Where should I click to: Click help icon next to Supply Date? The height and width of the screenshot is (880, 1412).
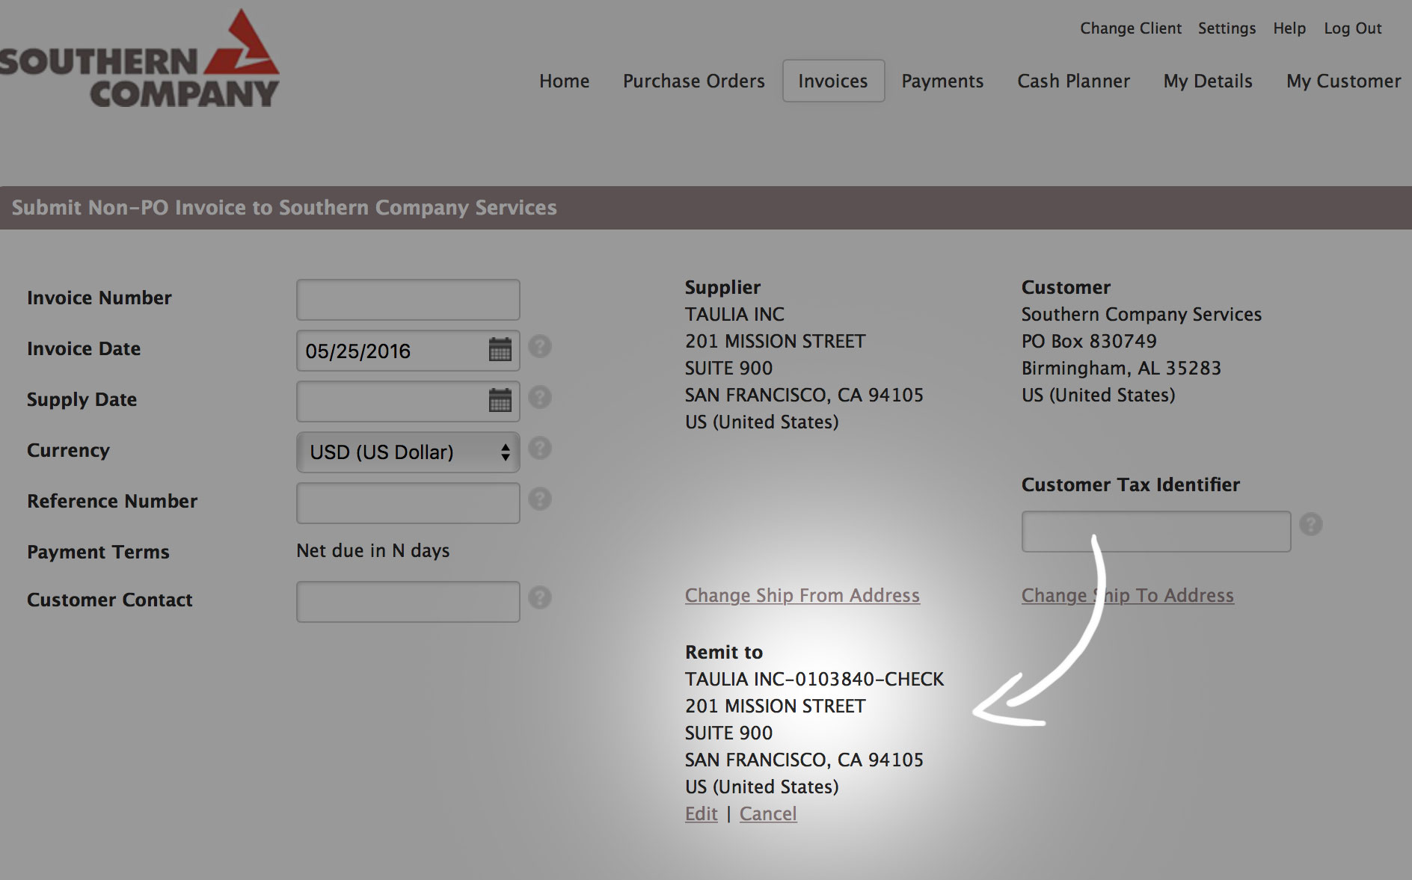[540, 397]
